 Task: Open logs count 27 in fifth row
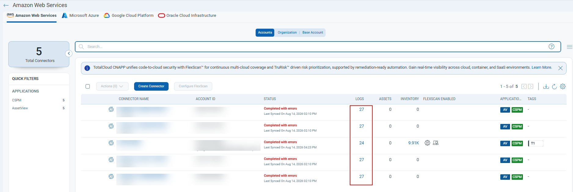[361, 176]
